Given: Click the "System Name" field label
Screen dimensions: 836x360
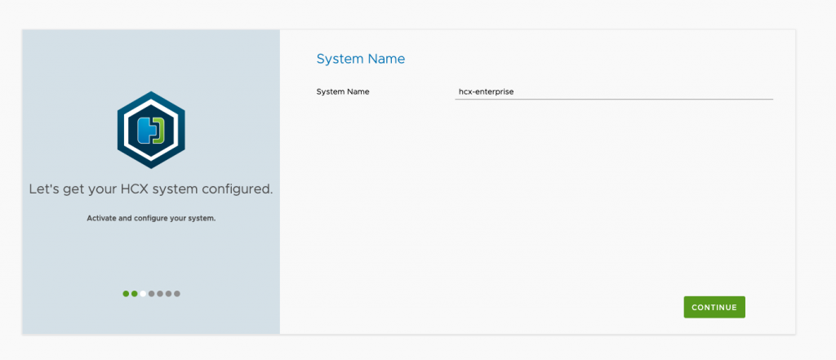Looking at the screenshot, I should [x=343, y=91].
